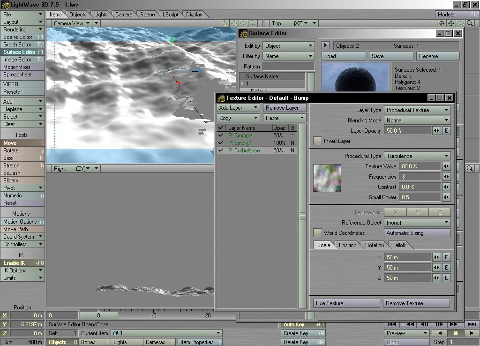480x346 pixels.
Task: Click the Top view move arrows icon
Action: click(451, 23)
